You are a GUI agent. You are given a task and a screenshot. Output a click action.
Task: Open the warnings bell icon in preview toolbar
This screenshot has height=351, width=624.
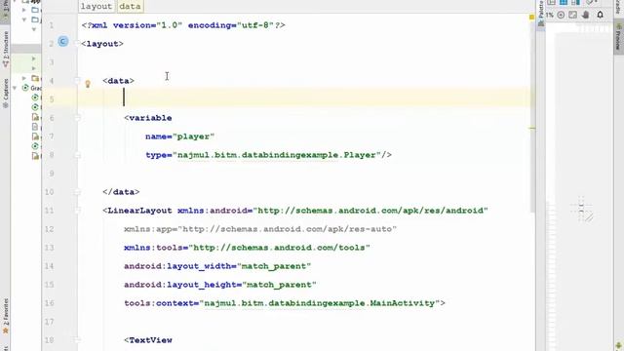tap(600, 16)
